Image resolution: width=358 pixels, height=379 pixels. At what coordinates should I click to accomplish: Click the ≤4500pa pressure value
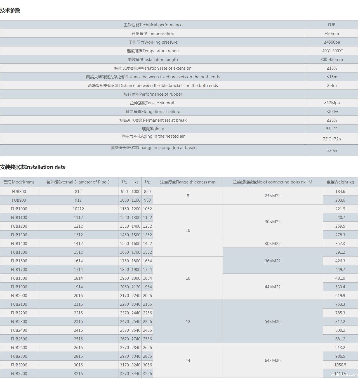332,42
